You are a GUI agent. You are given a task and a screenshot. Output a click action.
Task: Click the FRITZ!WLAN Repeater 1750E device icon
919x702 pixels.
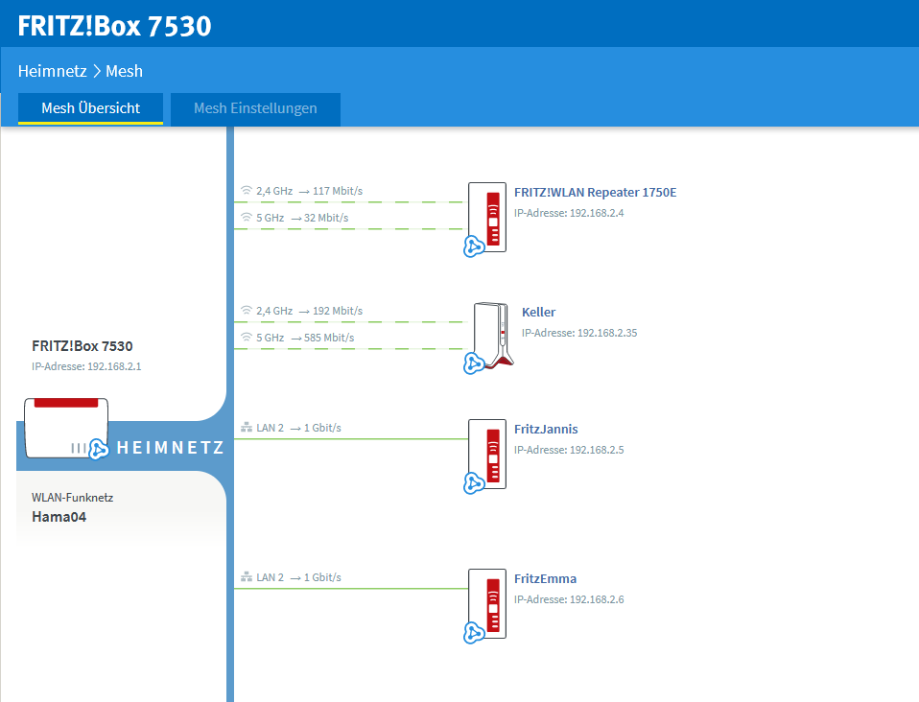487,217
